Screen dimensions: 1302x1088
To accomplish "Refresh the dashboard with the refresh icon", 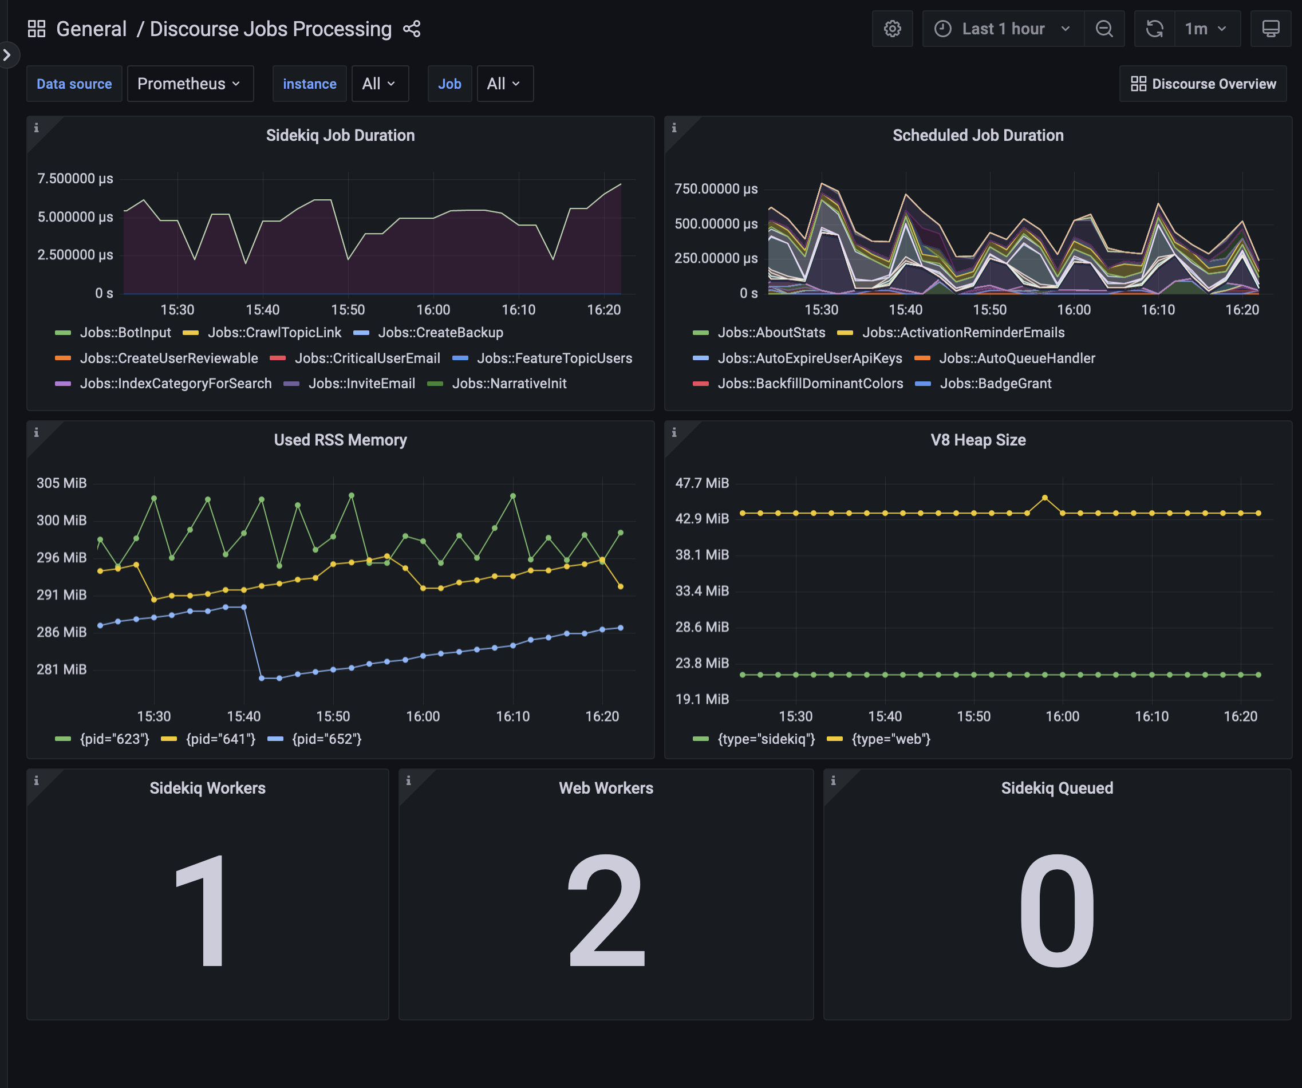I will click(1154, 28).
